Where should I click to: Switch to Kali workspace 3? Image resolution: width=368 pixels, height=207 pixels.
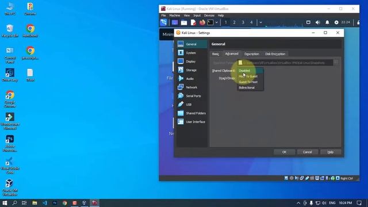click(243, 22)
